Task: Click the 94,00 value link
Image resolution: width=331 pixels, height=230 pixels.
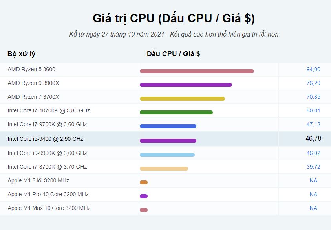Action: coord(313,69)
